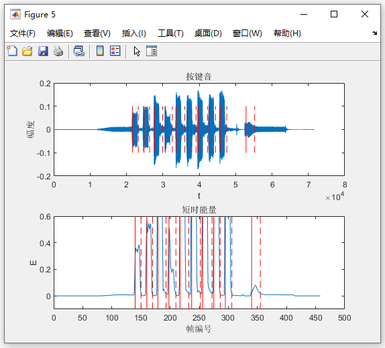Open the 桌面(D) menu
This screenshot has height=348, width=385.
point(208,33)
